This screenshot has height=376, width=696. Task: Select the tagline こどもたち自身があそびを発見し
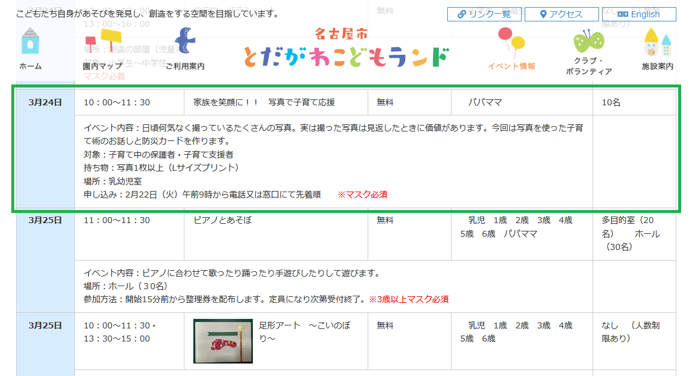pyautogui.click(x=148, y=14)
